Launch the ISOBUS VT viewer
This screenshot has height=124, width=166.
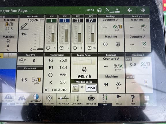tap(91, 100)
